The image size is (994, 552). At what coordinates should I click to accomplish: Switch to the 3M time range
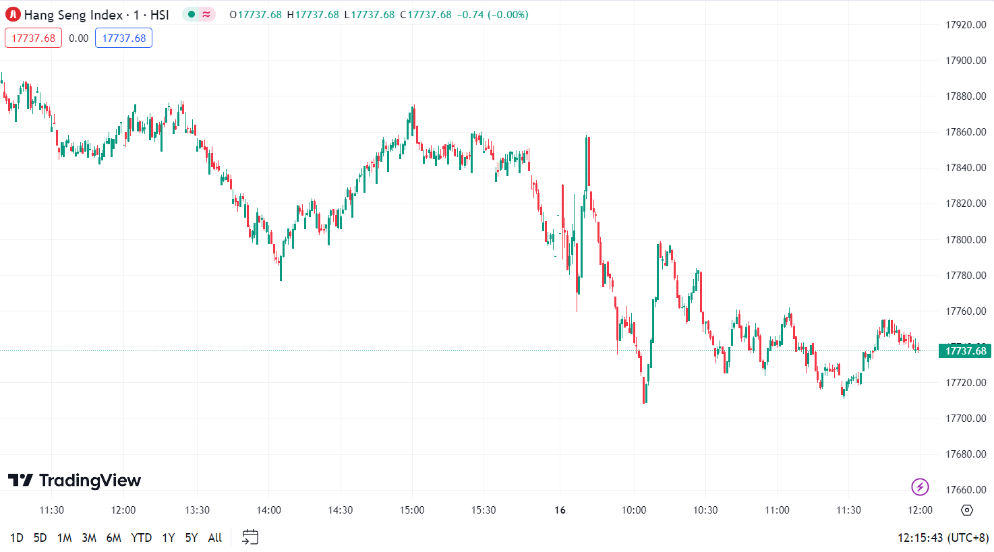(89, 537)
